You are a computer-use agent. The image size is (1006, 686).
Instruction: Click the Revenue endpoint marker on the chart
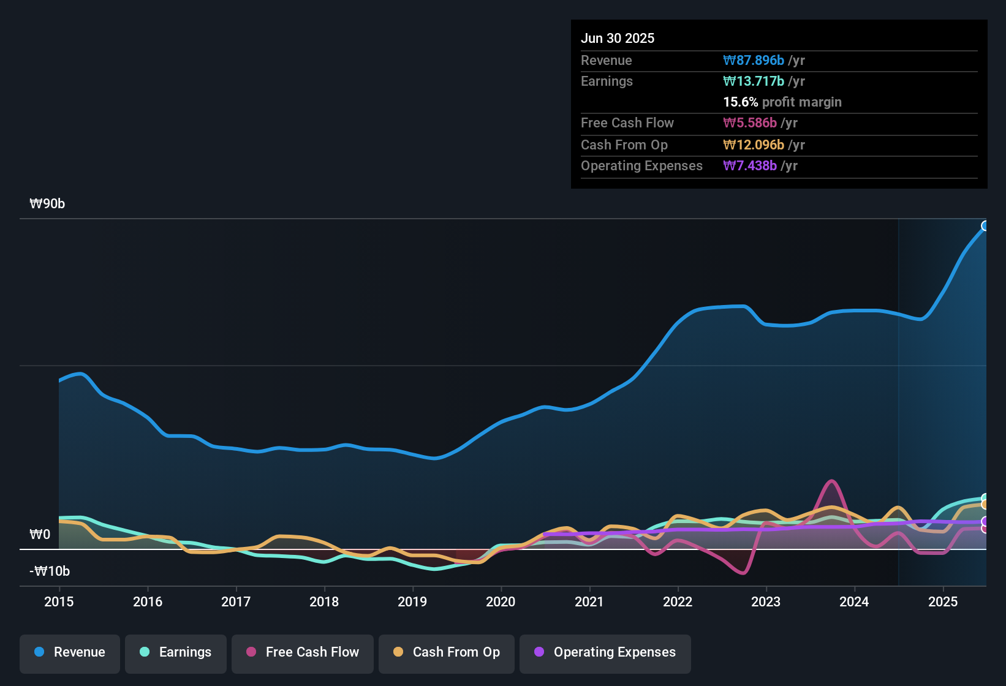pos(985,226)
